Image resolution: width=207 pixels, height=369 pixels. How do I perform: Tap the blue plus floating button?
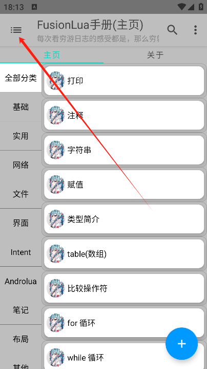(x=181, y=344)
